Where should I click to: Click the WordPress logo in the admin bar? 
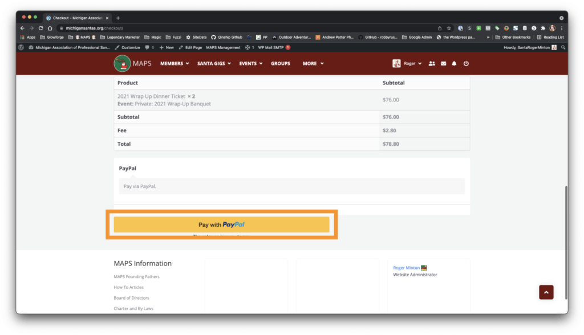[x=21, y=48]
